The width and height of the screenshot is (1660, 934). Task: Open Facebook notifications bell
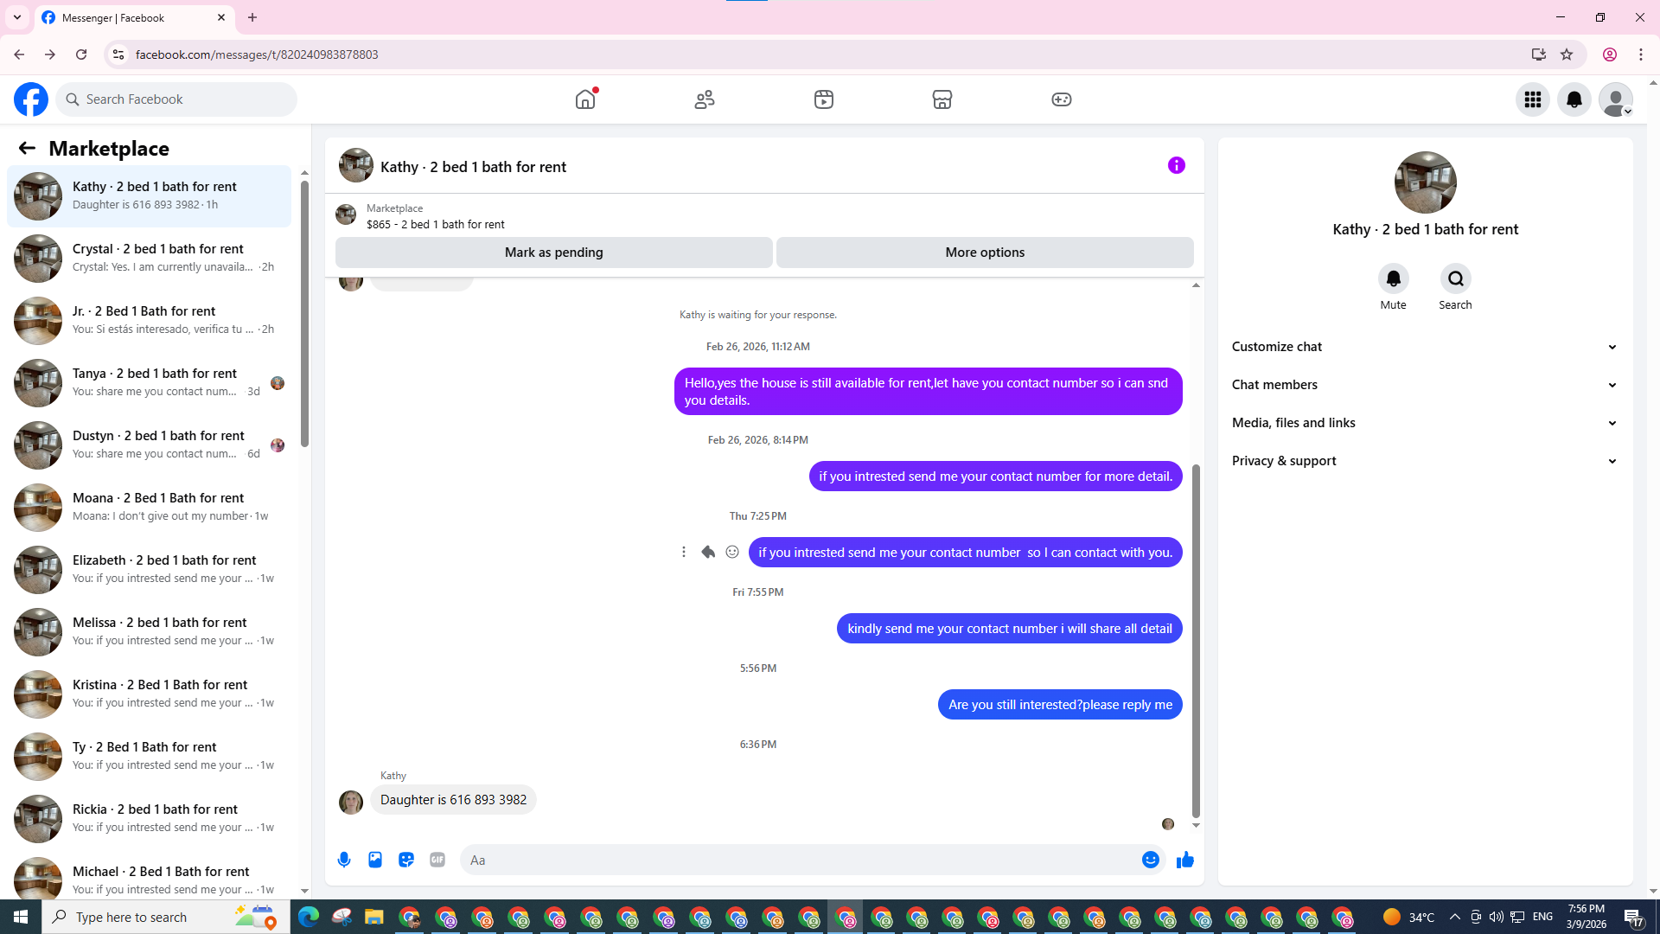pos(1574,99)
